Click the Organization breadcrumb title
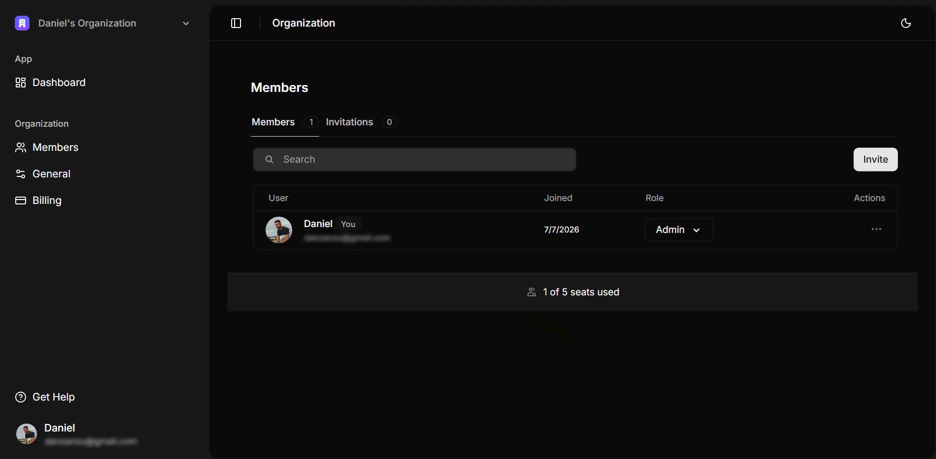936x459 pixels. point(303,23)
